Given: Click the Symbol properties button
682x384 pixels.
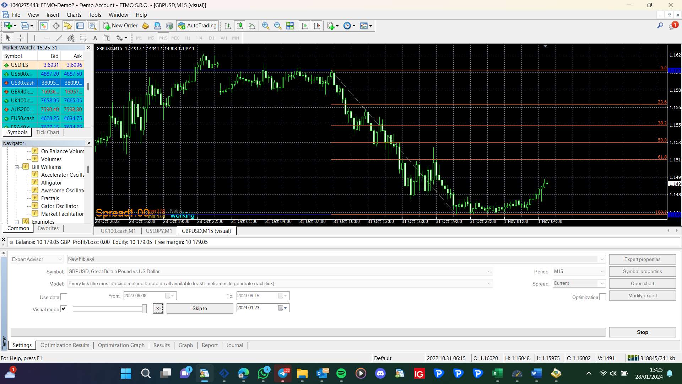Looking at the screenshot, I should pos(642,271).
